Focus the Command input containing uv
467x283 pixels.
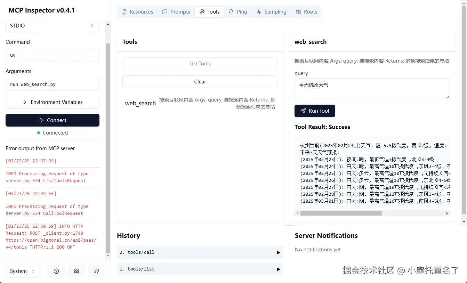point(53,55)
